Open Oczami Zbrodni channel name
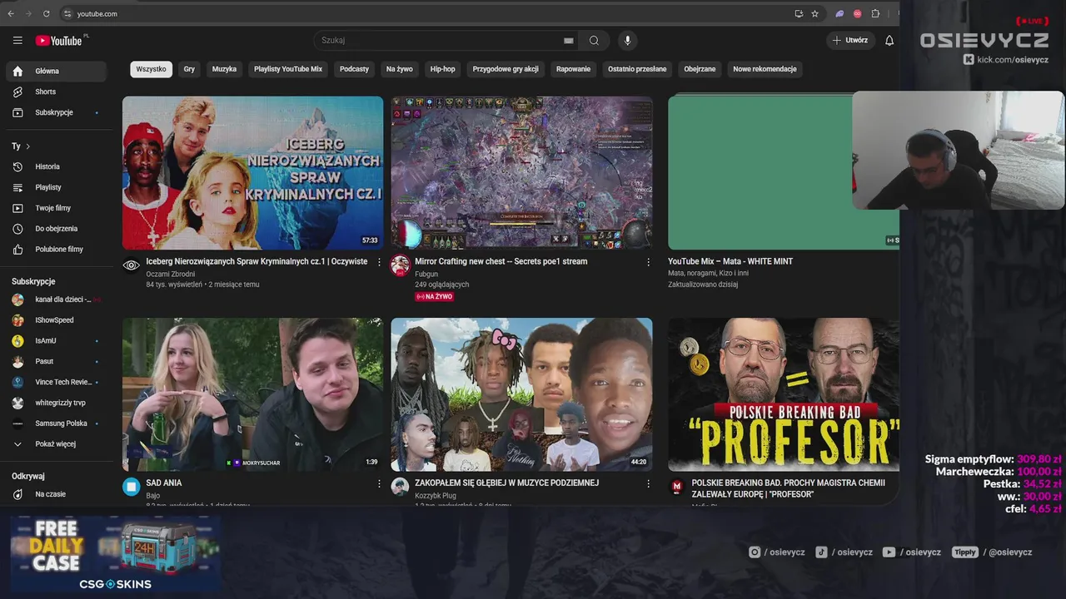 (x=171, y=274)
